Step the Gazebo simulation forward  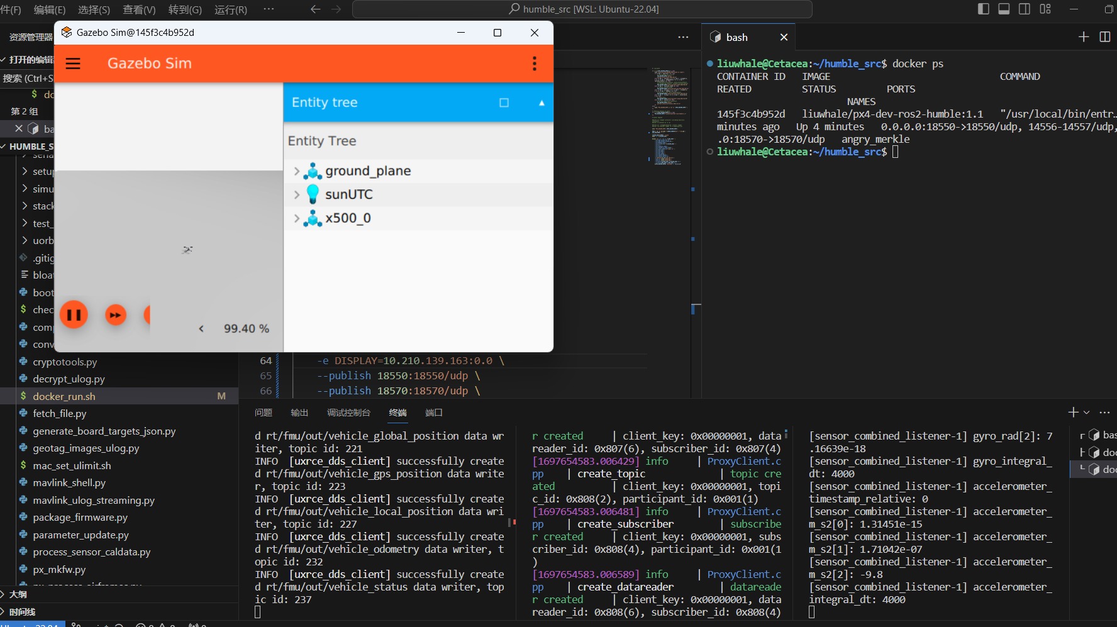(116, 315)
